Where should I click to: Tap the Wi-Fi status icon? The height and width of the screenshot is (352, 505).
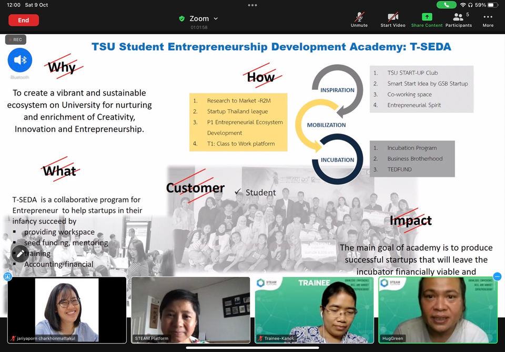tap(463, 5)
